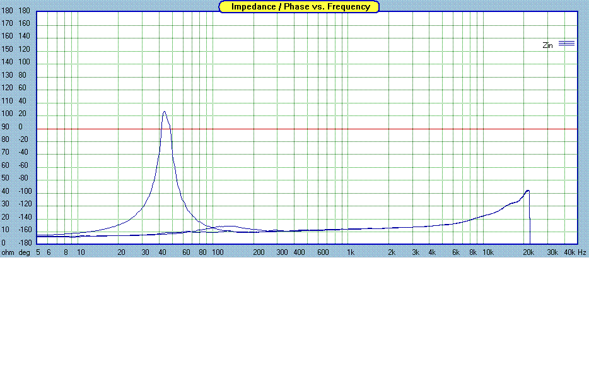The width and height of the screenshot is (589, 371).
Task: Click the '110' ohm axis label
Action: tap(7, 101)
